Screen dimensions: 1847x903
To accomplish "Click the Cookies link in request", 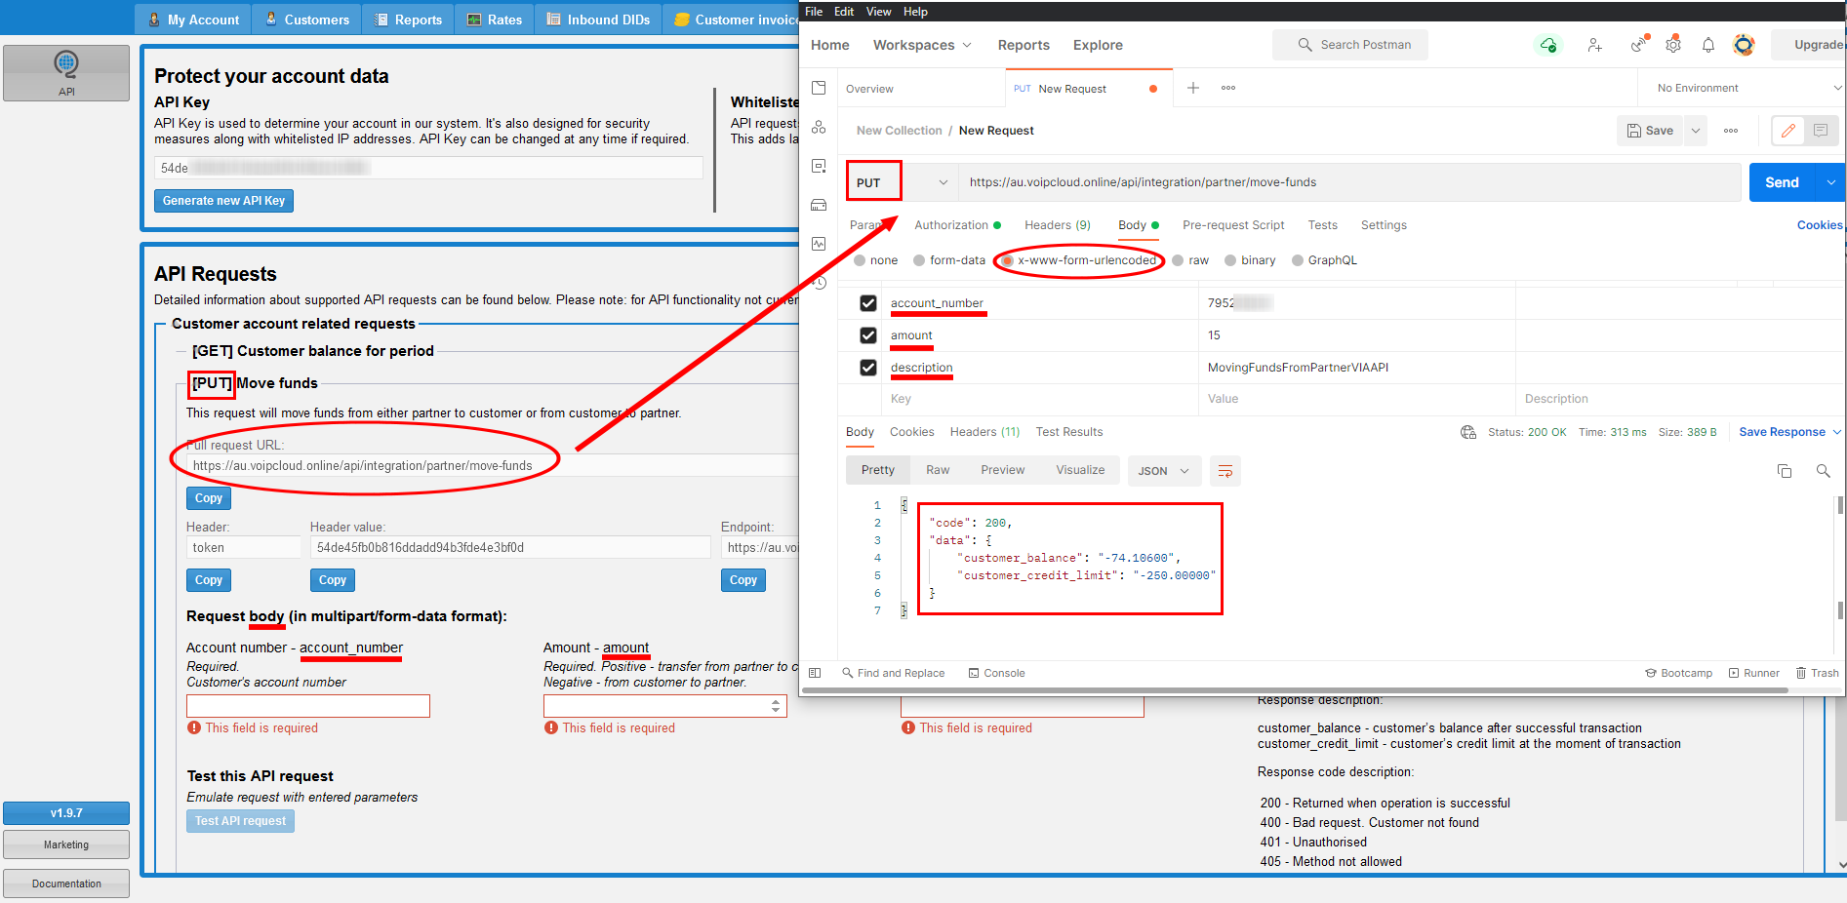I will tap(1820, 225).
